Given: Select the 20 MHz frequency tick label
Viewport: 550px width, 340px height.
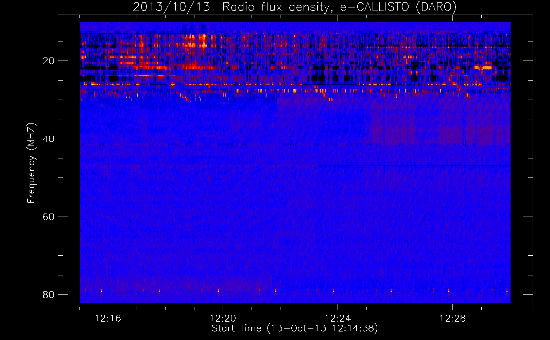Looking at the screenshot, I should [49, 61].
